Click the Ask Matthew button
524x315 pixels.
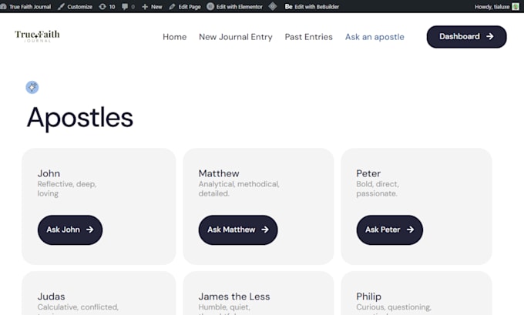238,230
